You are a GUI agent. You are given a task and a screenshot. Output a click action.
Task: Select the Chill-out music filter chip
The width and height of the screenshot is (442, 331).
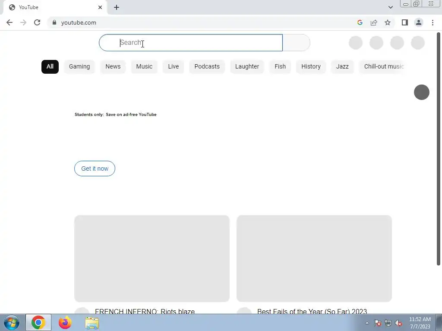(x=382, y=67)
